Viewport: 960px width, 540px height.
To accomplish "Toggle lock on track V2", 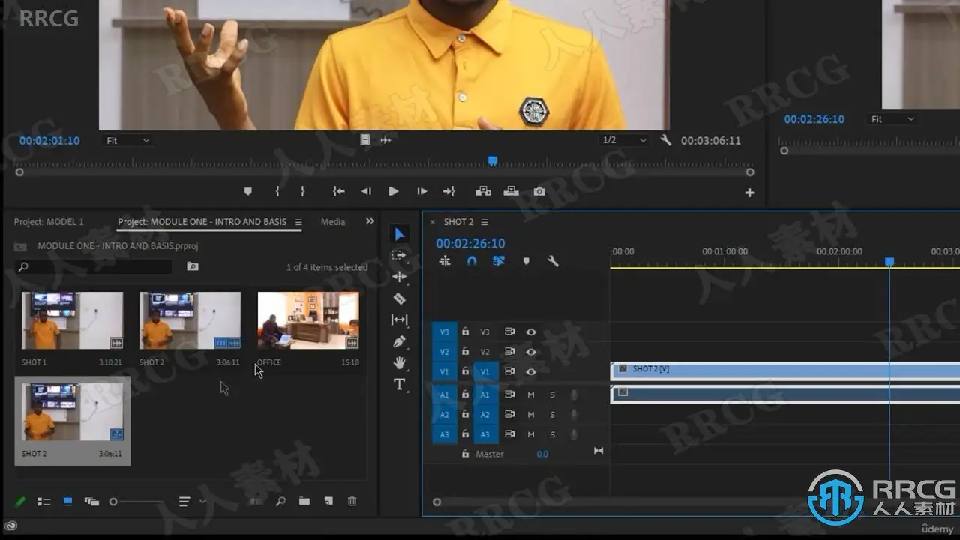I will 465,352.
